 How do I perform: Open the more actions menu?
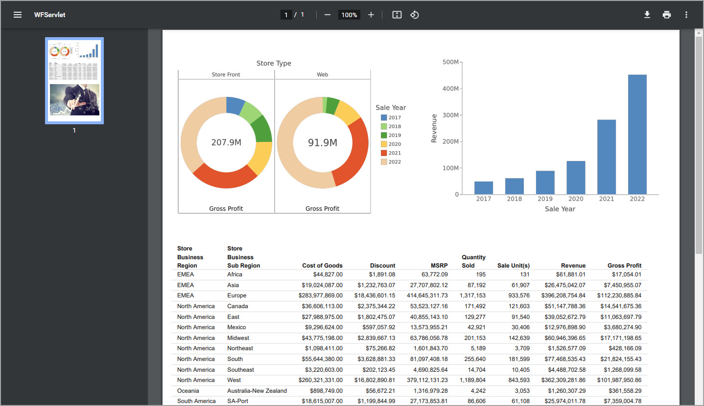pos(686,15)
